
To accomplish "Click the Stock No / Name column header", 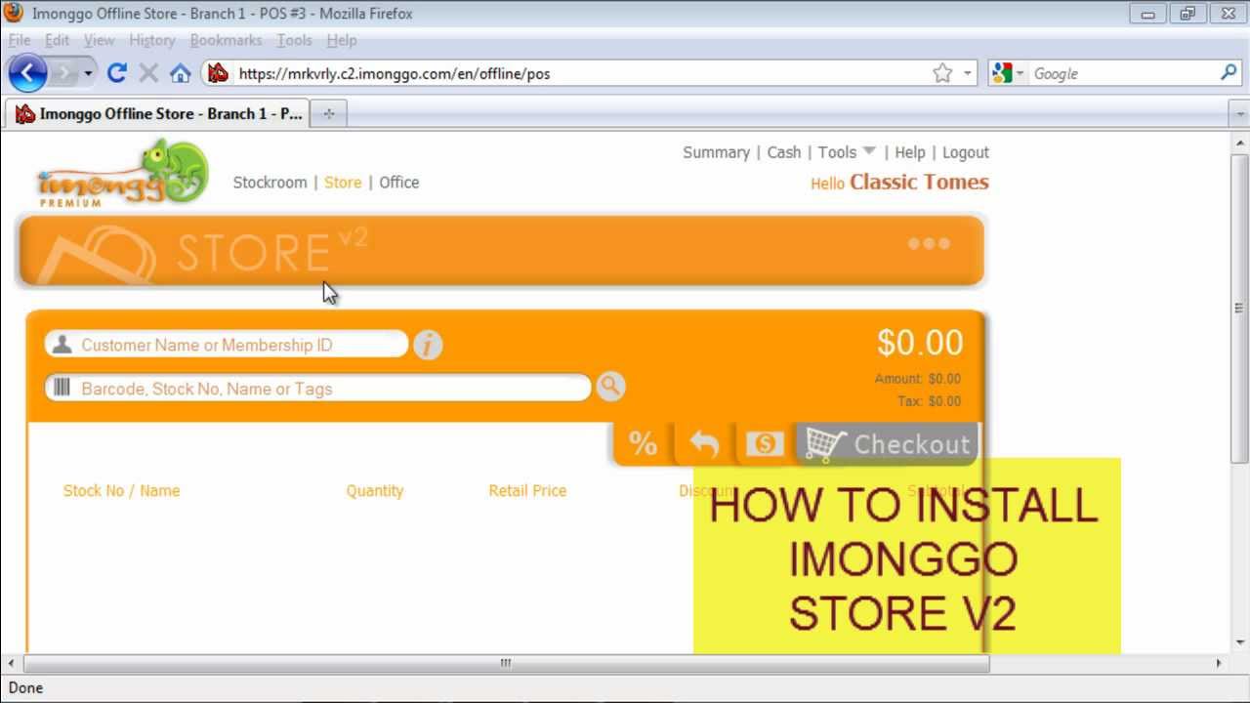I will coord(121,491).
